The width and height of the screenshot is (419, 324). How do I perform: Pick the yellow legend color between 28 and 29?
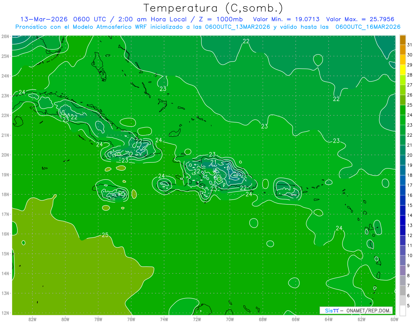pos(403,70)
